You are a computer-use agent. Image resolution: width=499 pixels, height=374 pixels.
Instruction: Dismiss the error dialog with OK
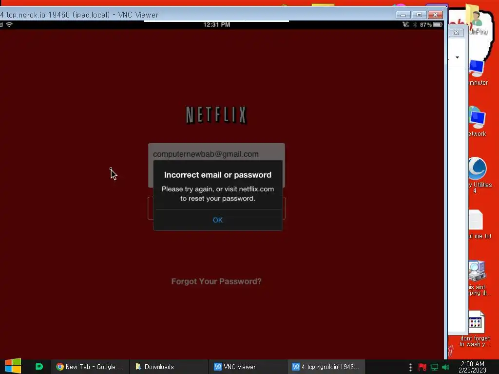pos(218,220)
